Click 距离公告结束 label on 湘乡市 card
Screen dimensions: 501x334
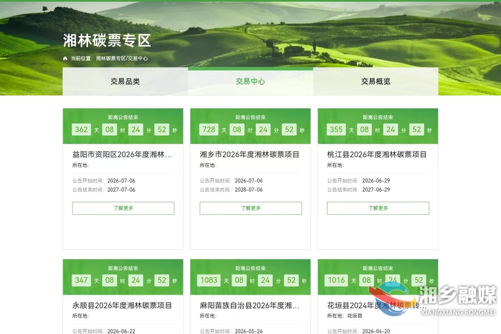pyautogui.click(x=250, y=117)
